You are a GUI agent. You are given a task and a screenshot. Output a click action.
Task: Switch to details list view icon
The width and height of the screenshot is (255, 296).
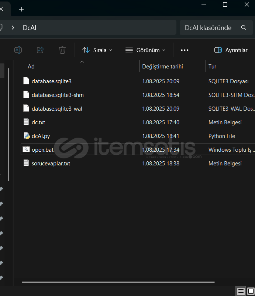241,291
